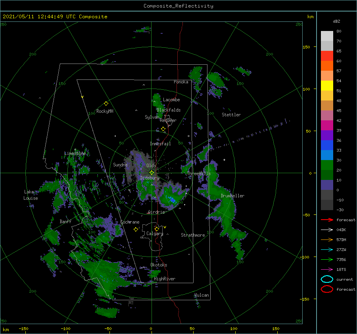Click the red forecast arrow in legend
The width and height of the screenshot is (357, 334).
327,220
